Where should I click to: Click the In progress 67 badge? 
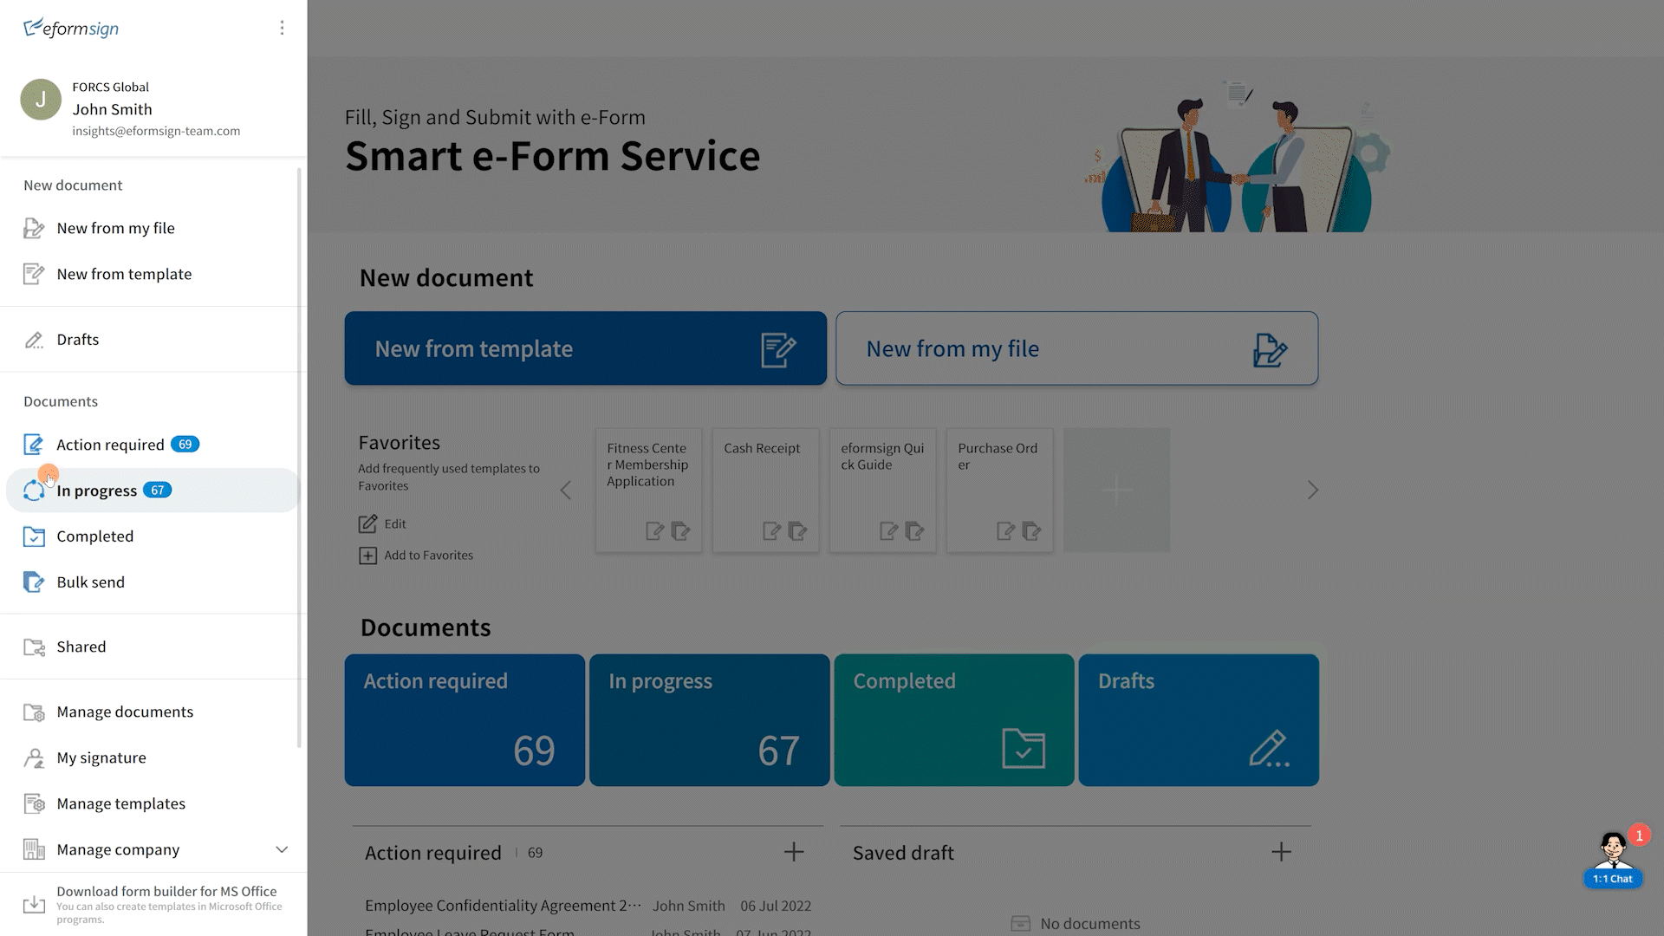point(157,491)
